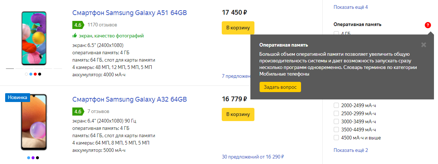Close the Оперативная память tooltip

(x=424, y=45)
